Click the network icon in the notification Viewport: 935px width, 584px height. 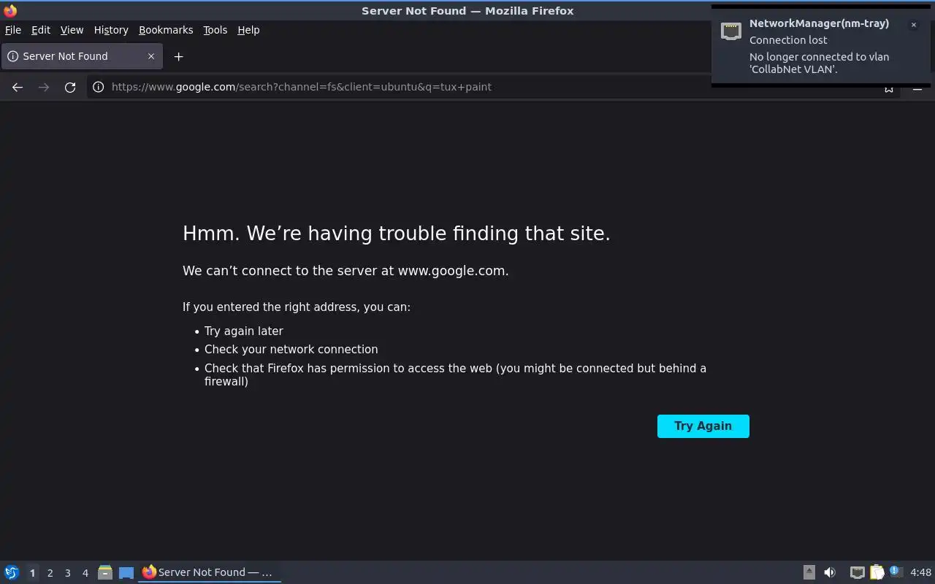pyautogui.click(x=731, y=31)
